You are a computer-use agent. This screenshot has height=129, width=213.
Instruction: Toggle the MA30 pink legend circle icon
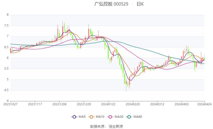point(110,117)
